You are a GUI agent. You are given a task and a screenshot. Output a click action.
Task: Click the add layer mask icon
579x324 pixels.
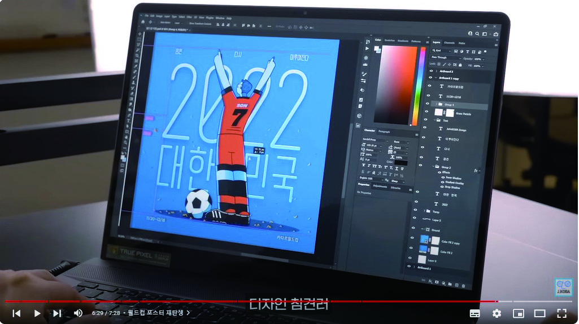[437, 282]
